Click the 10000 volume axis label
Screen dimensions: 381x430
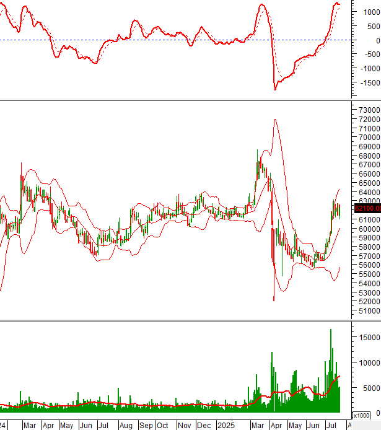click(x=370, y=363)
